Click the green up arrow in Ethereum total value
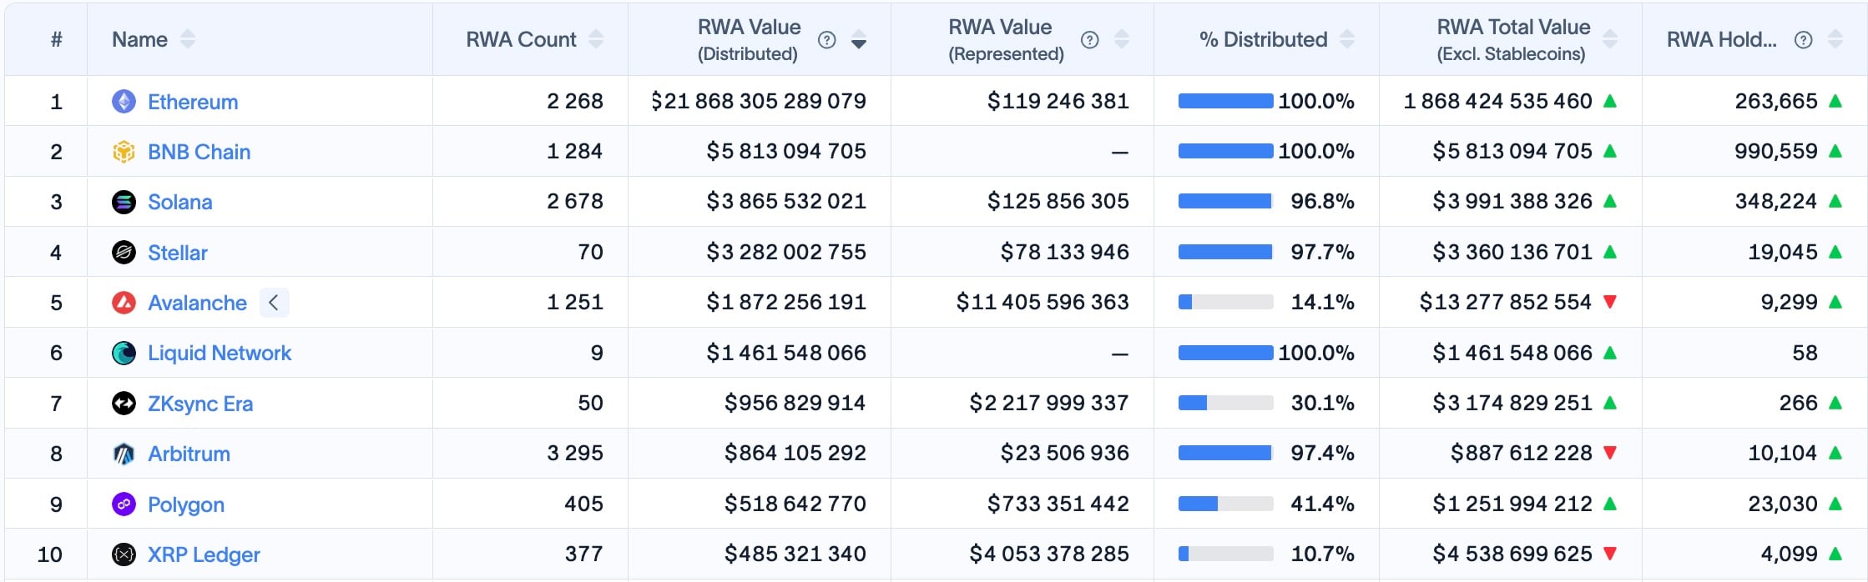 [1610, 101]
